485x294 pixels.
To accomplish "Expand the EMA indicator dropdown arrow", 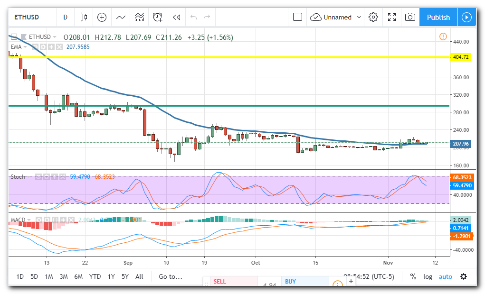I will tap(25, 47).
